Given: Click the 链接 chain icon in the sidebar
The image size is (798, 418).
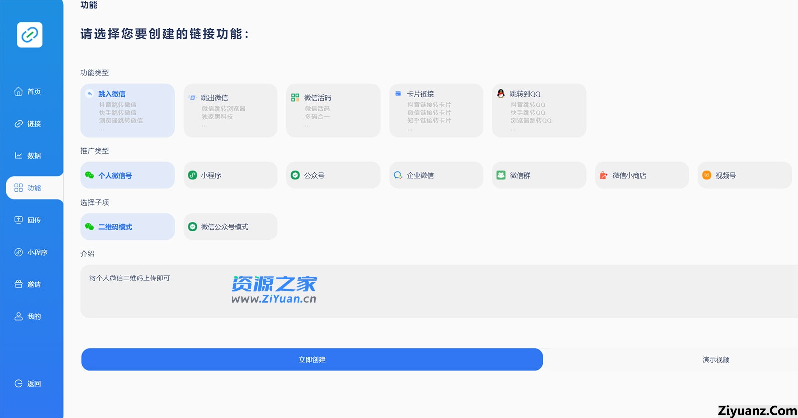Looking at the screenshot, I should [x=19, y=124].
